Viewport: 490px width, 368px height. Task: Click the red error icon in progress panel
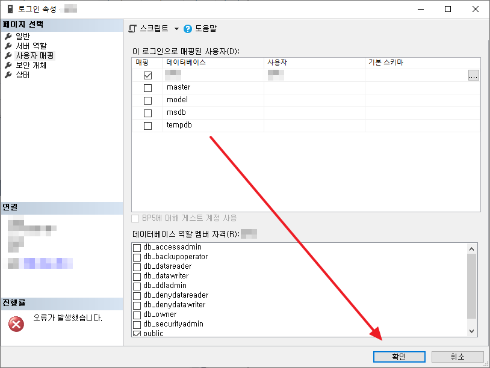16,324
